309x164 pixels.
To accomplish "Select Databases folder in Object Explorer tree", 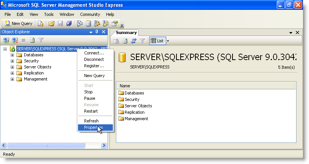I will point(33,55).
